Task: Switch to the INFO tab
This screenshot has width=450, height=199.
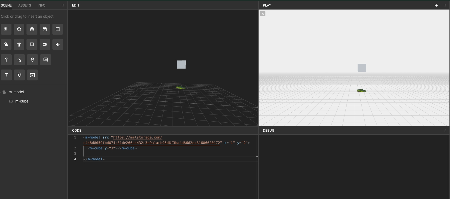Action: pyautogui.click(x=42, y=5)
